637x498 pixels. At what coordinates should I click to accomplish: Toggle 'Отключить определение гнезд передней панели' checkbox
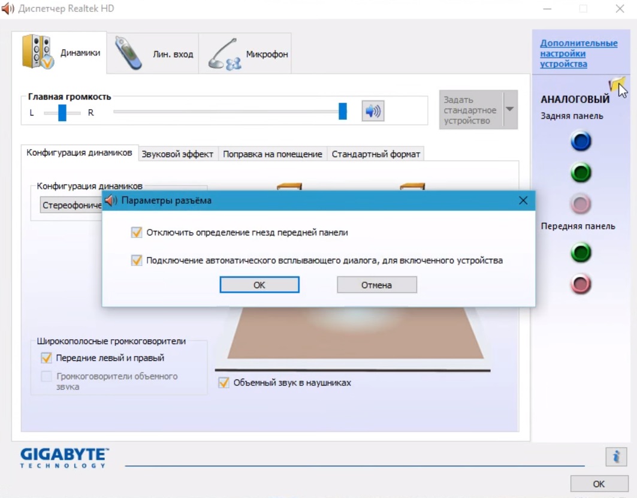point(137,233)
